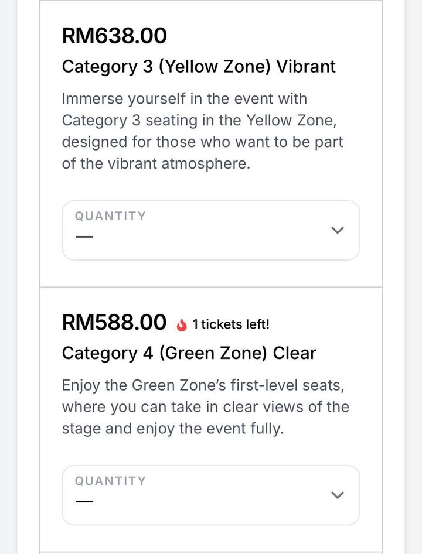The width and height of the screenshot is (422, 554).
Task: Click the "of the vibrant atmosphere." text line
Action: tap(156, 164)
